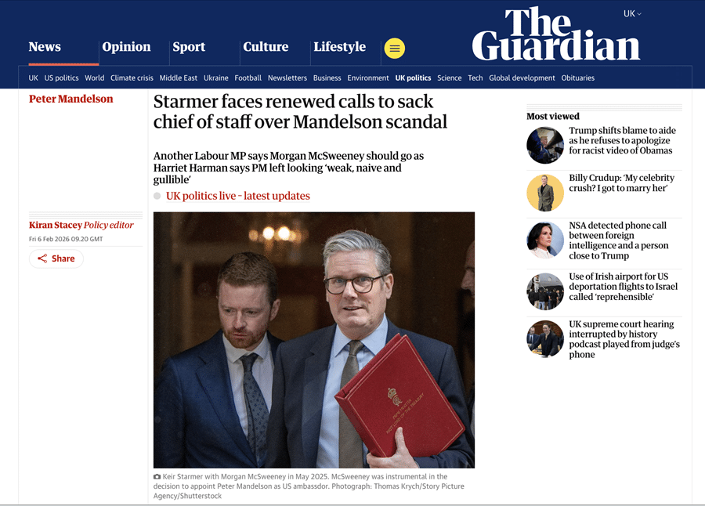The width and height of the screenshot is (705, 506).
Task: Open Climate crisis subnav link
Action: pyautogui.click(x=132, y=78)
